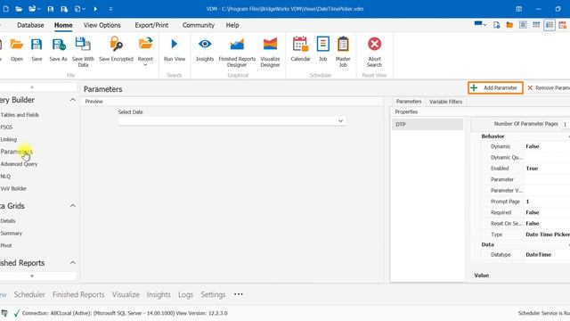Collapse the Data Grids section
570x321 pixels.
(73, 206)
